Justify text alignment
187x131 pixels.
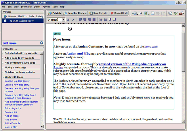94,20
